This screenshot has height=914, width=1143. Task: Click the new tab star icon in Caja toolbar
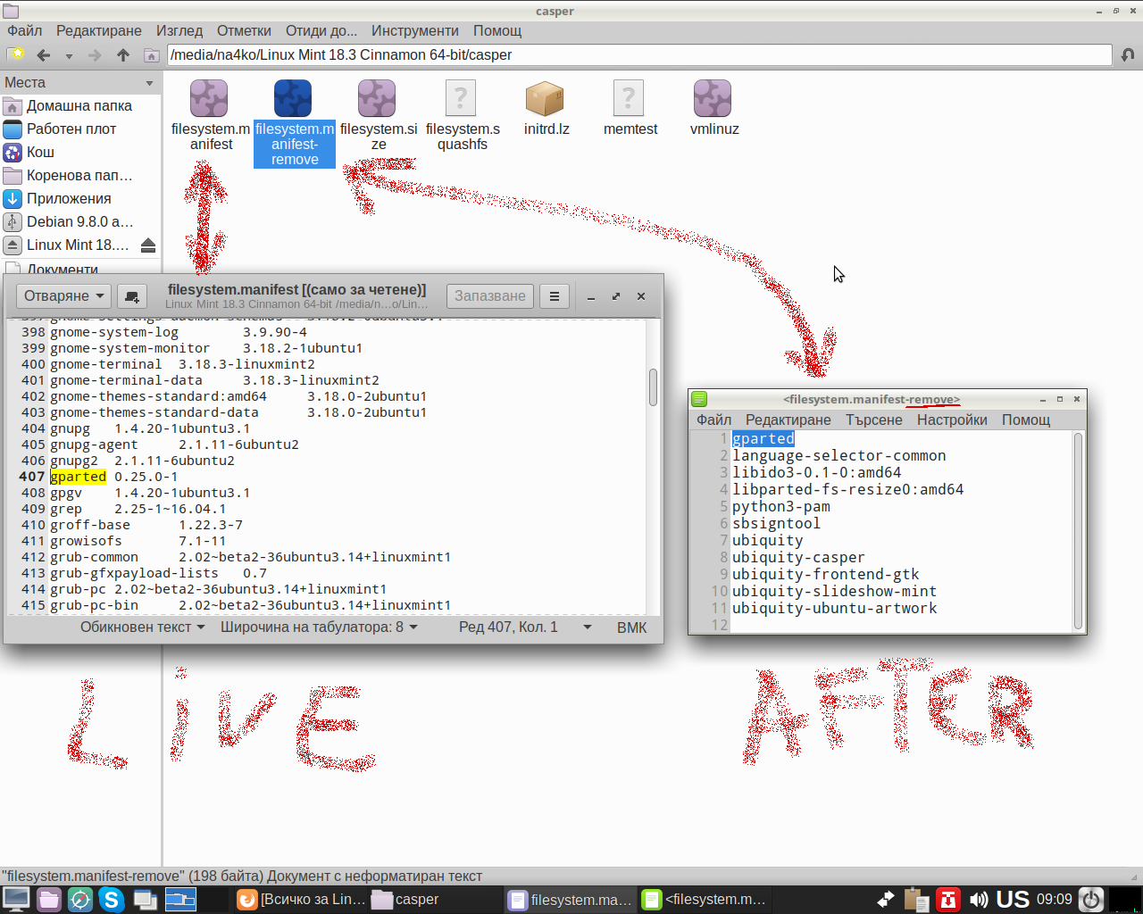click(x=15, y=54)
